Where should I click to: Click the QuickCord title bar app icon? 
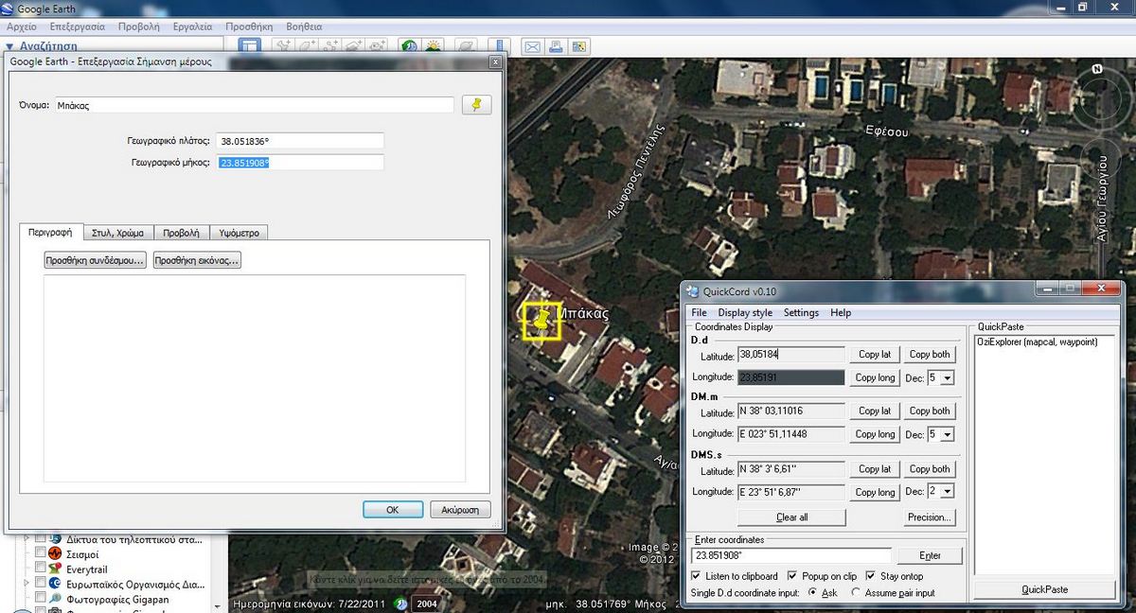(693, 290)
